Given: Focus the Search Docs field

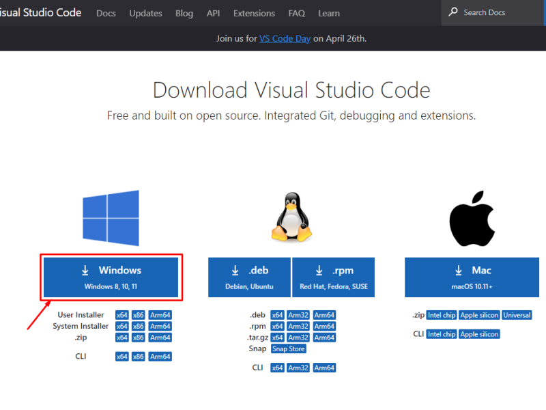Looking at the screenshot, I should click(x=492, y=12).
